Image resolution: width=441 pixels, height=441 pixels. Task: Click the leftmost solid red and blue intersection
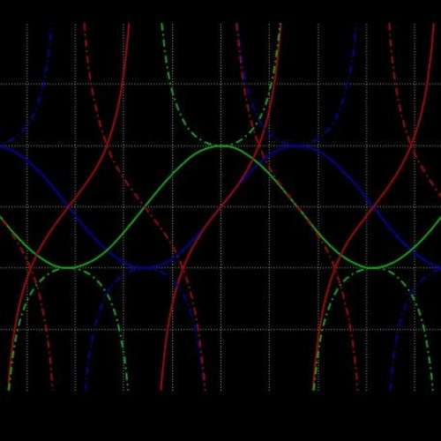tap(70, 206)
